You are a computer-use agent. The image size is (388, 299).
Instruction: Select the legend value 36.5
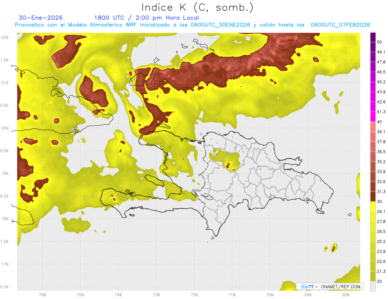click(x=381, y=152)
